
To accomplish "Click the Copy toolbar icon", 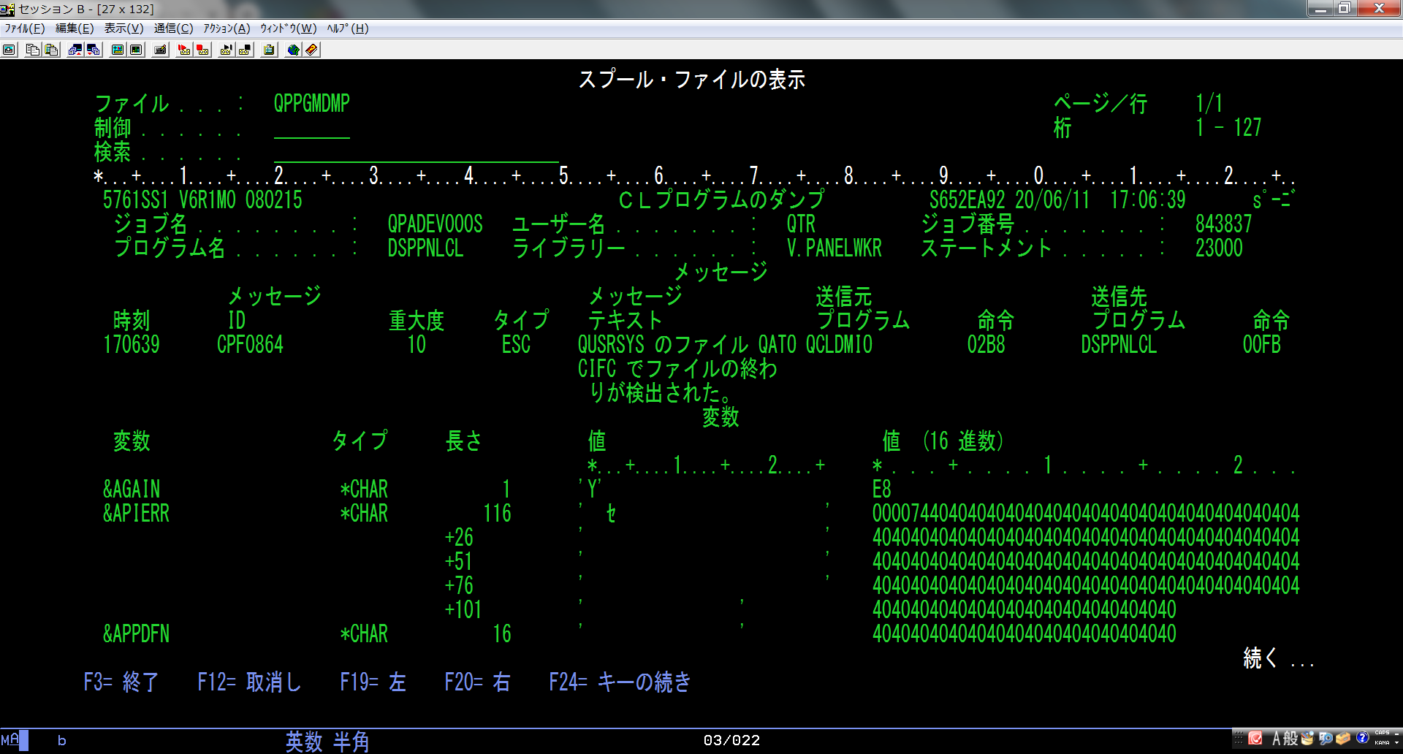I will point(33,50).
